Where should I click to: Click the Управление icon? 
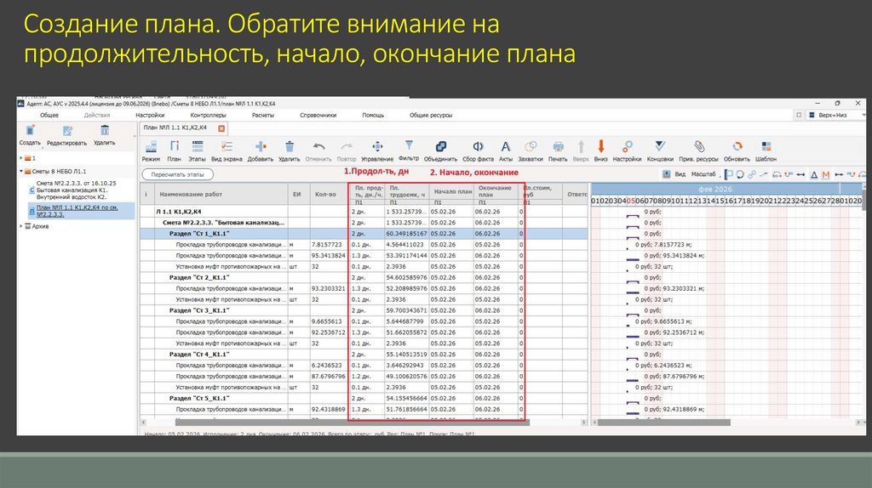click(377, 146)
